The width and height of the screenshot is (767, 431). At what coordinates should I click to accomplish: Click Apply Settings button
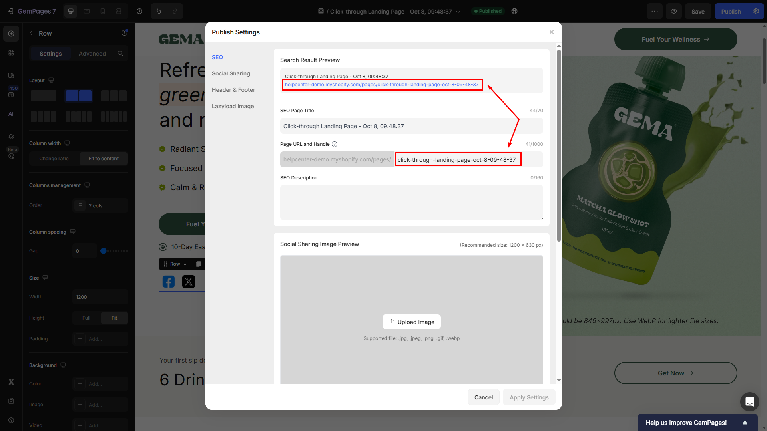pyautogui.click(x=529, y=397)
